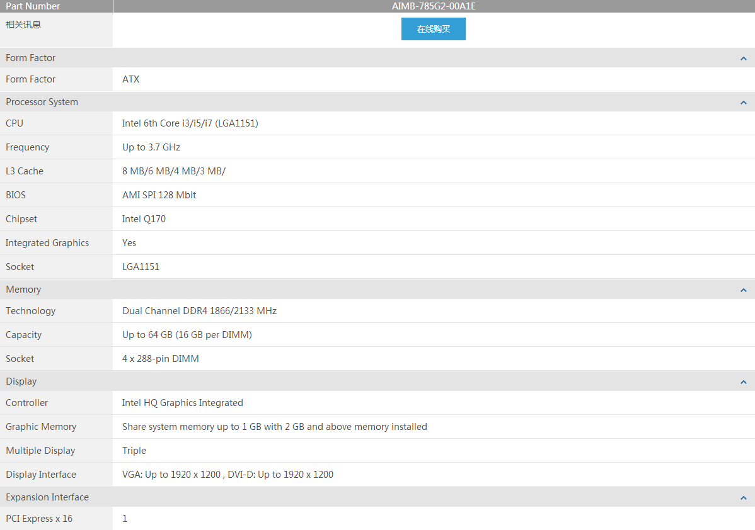Select the Intel 6th Core i3/i5/i7 value
Image resolution: width=755 pixels, height=530 pixels.
click(190, 123)
